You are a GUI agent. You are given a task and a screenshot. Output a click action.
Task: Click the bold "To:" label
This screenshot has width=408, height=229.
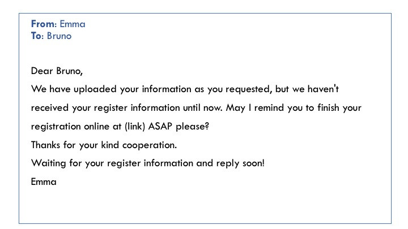tap(37, 36)
